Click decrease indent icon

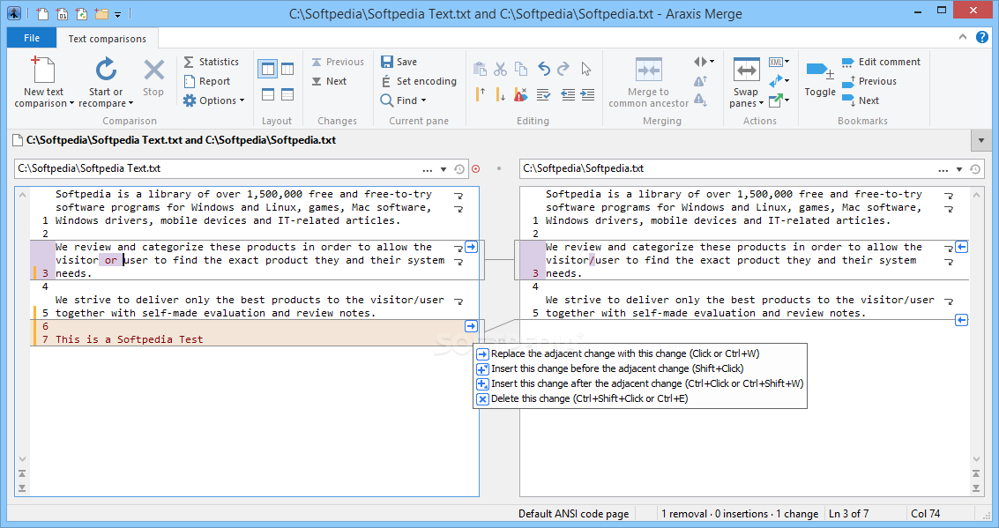click(x=568, y=95)
